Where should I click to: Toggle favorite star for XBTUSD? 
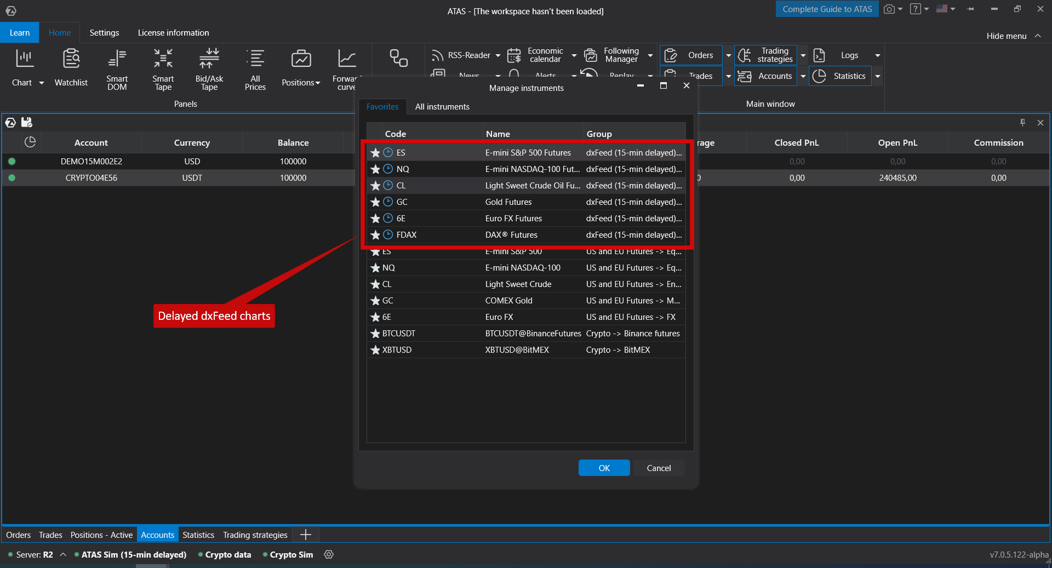pos(375,350)
